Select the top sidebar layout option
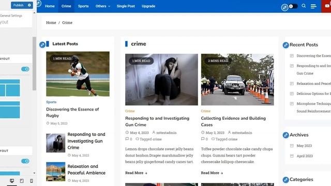331x186 pixels. (10, 88)
